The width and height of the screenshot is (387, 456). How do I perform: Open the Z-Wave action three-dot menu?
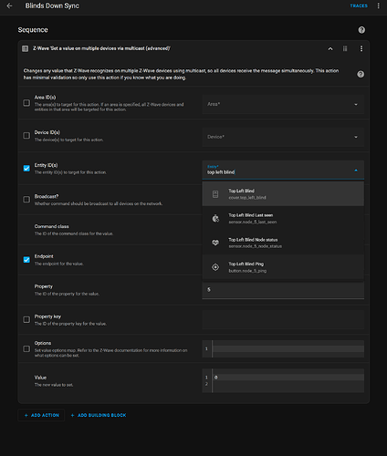361,48
